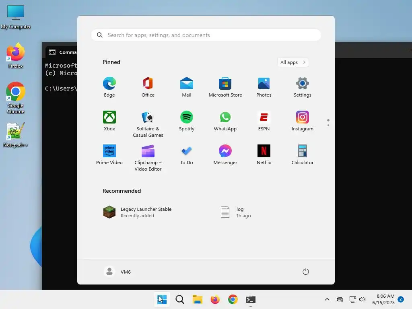
Task: Switch to Terminal on the taskbar
Action: point(250,299)
